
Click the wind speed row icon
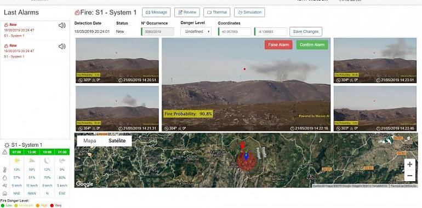coord(4,186)
